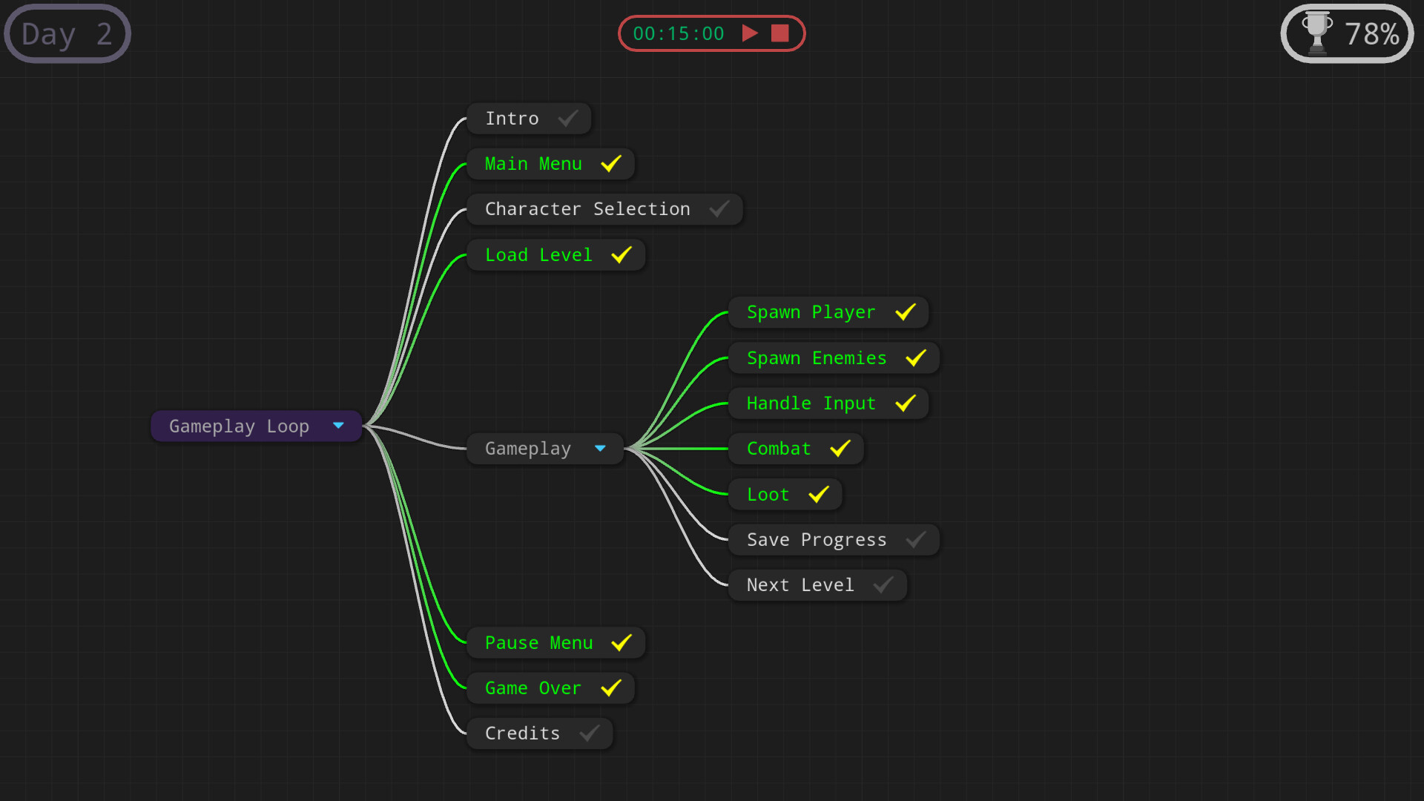Image resolution: width=1424 pixels, height=801 pixels.
Task: Select the Save Progress node label
Action: pos(817,541)
